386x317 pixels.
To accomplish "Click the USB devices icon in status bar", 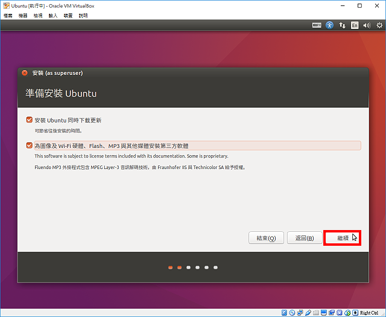I will (x=308, y=313).
